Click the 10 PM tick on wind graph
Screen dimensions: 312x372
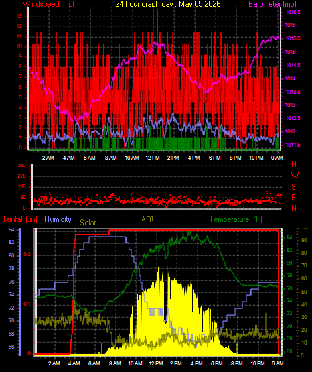[x=256, y=158]
